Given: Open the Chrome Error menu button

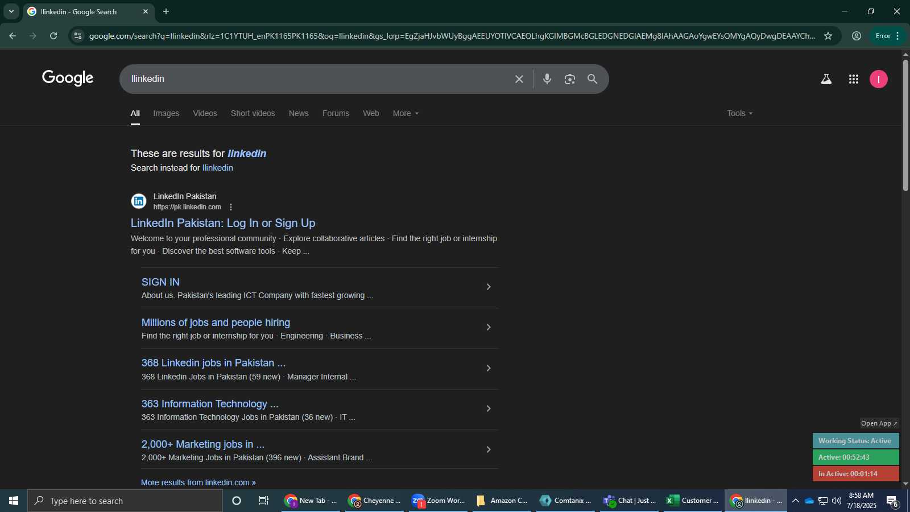Looking at the screenshot, I should pyautogui.click(x=887, y=36).
